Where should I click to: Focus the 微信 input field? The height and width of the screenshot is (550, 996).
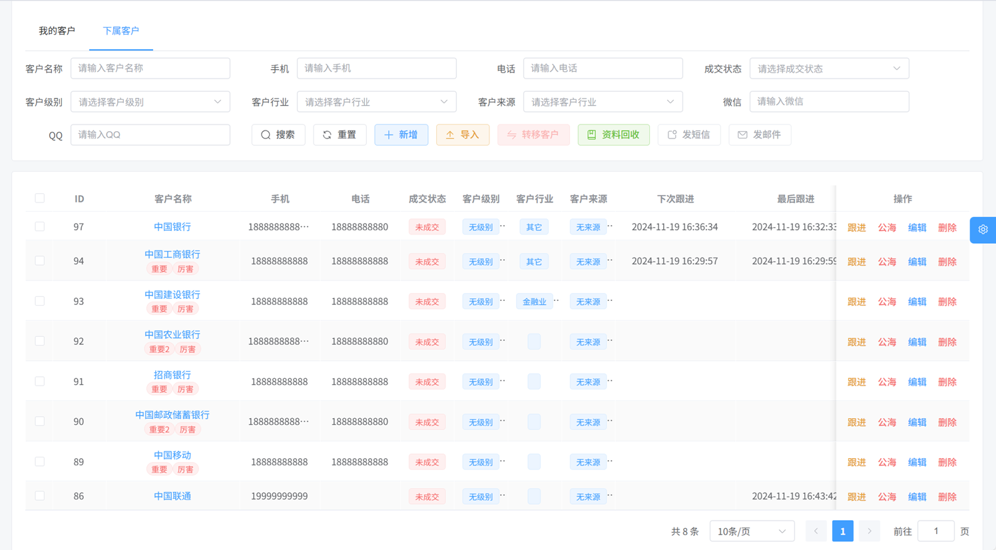[x=829, y=101]
